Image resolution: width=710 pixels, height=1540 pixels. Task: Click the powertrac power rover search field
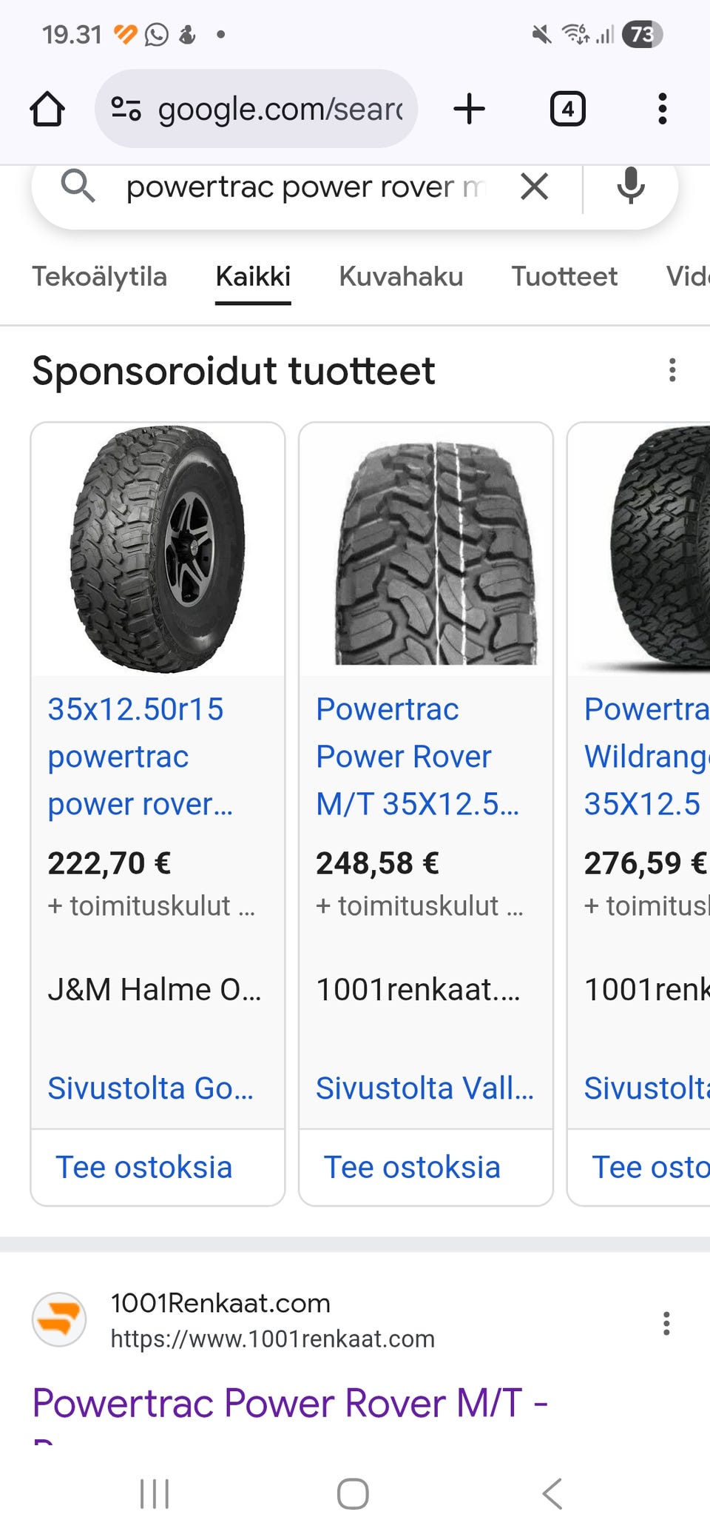303,187
